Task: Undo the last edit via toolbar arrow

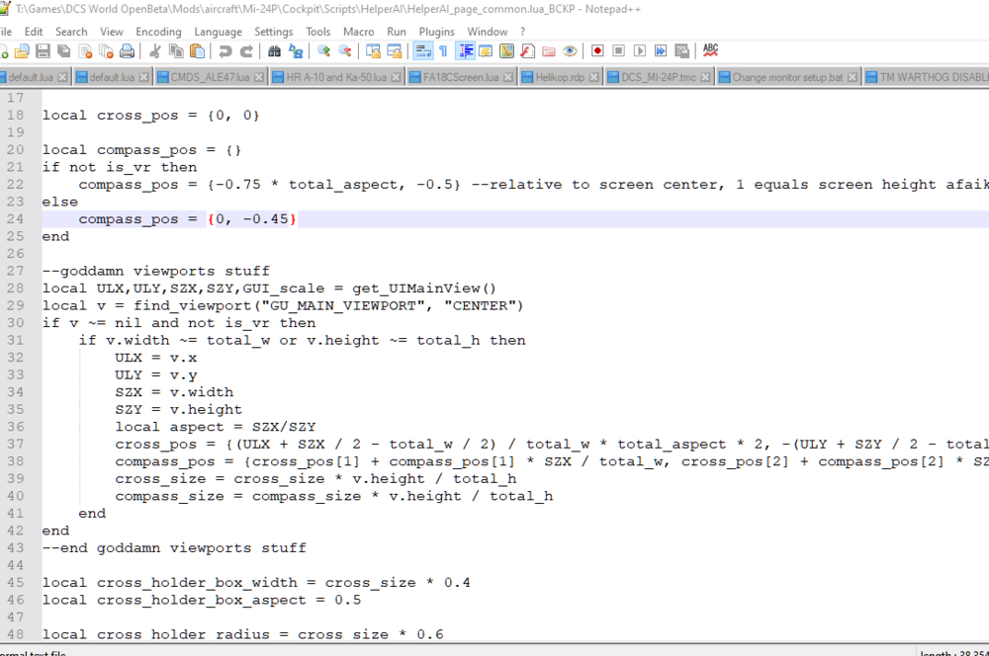Action: [x=225, y=51]
